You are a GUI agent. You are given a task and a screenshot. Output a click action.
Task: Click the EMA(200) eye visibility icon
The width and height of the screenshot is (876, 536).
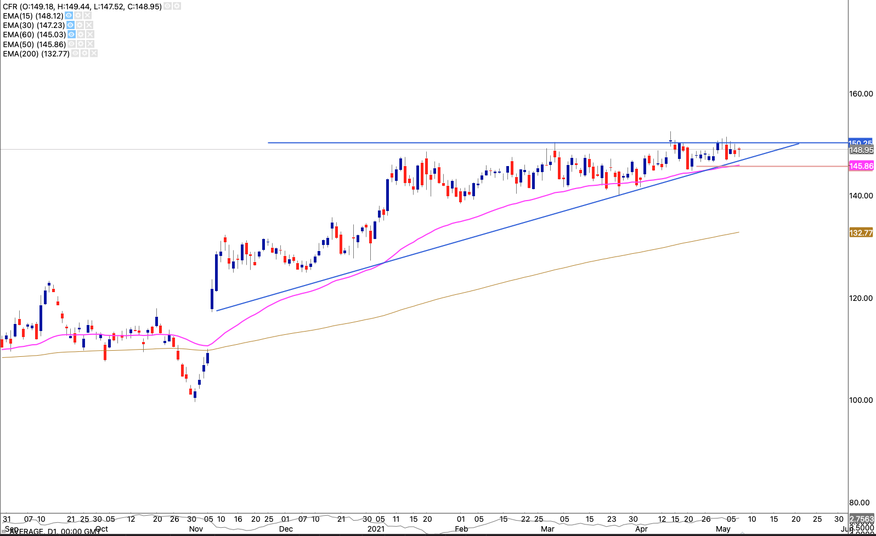click(x=75, y=53)
